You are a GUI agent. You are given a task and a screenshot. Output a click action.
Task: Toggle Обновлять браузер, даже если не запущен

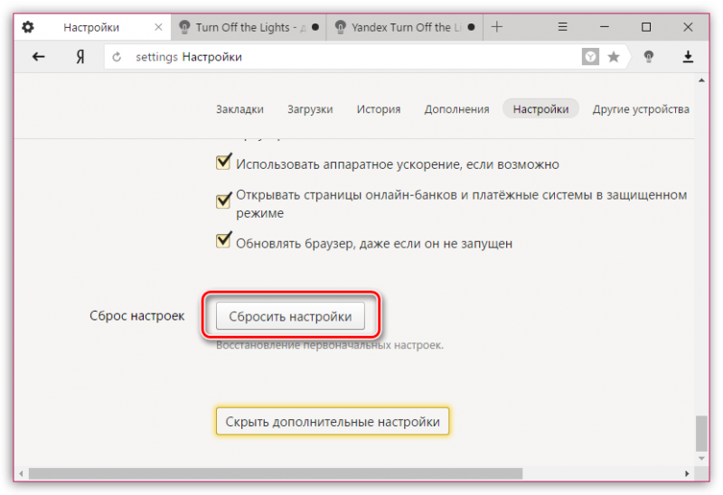point(223,240)
